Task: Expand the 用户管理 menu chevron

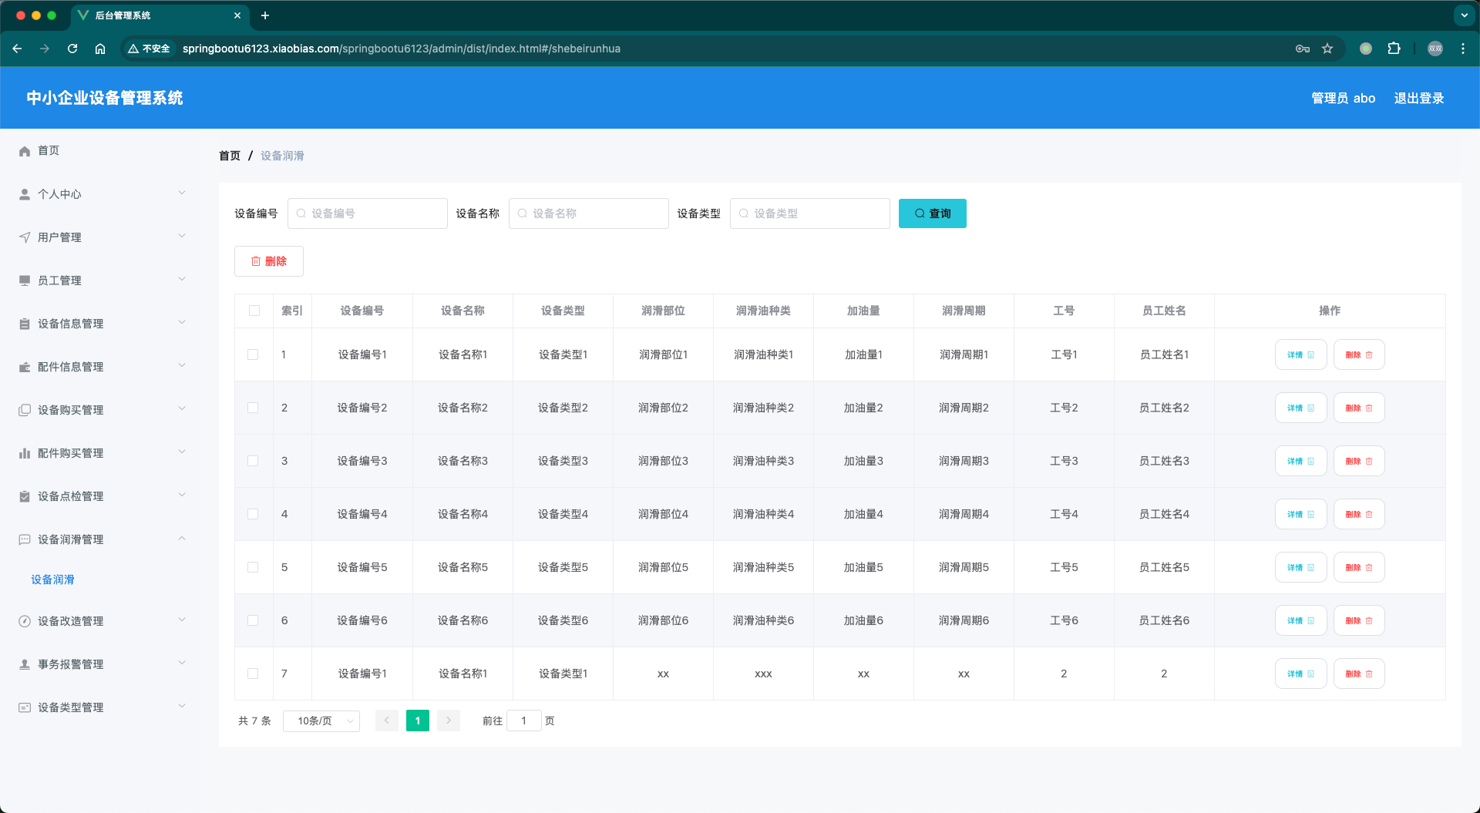Action: point(182,236)
